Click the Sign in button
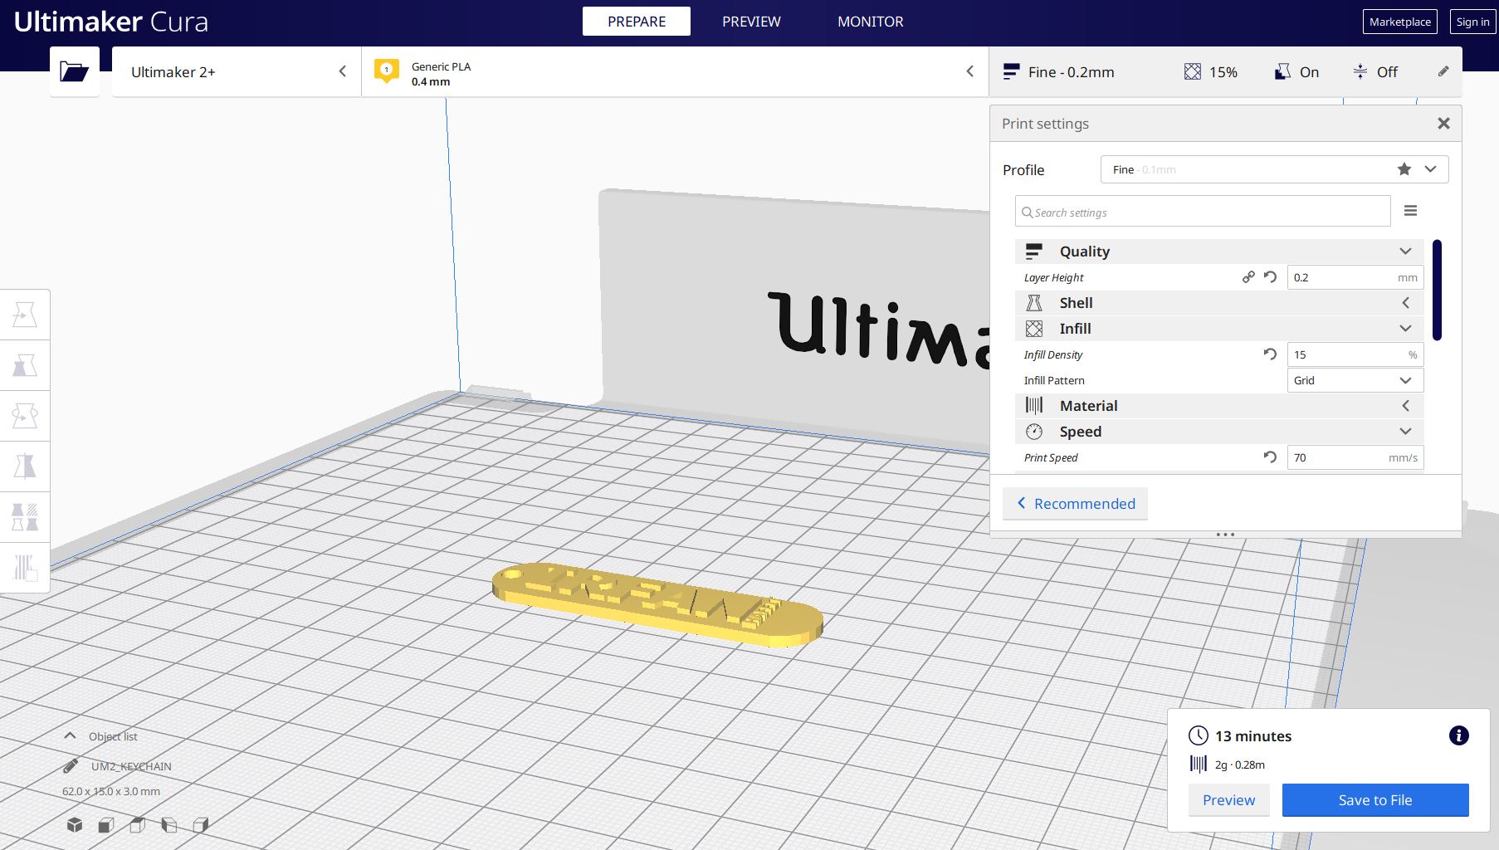Viewport: 1499px width, 850px height. tap(1472, 22)
